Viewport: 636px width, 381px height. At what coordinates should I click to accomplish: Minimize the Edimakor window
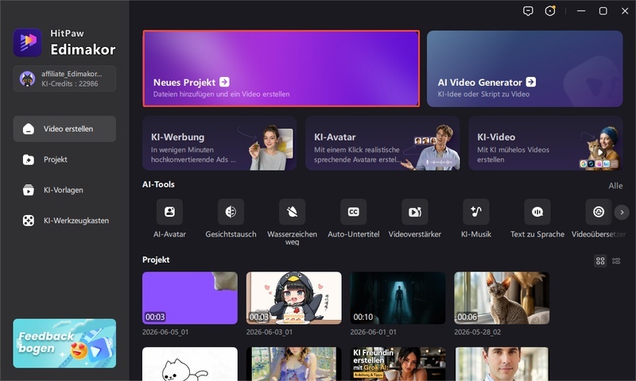[x=581, y=11]
